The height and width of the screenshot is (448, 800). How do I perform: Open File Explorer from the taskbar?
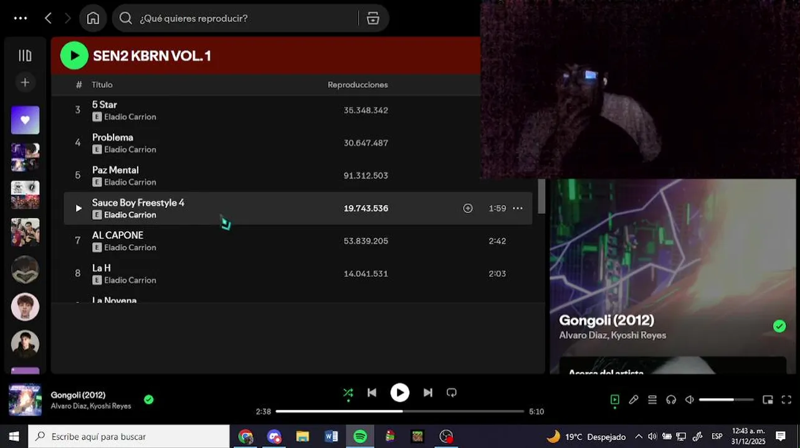pos(303,436)
